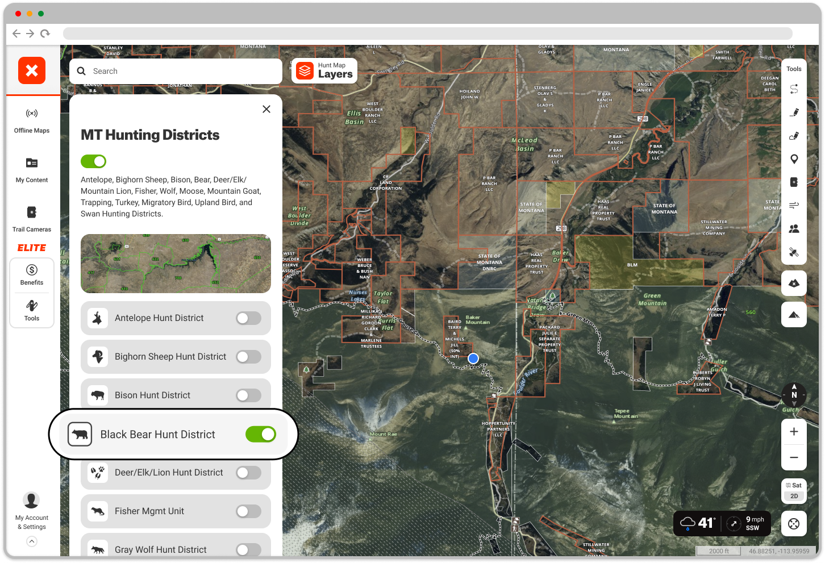Open Elite Tools in left sidebar
Viewport: 825px width, 563px height.
pyautogui.click(x=32, y=311)
